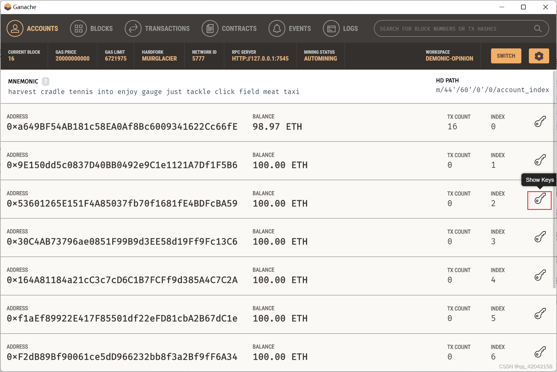Select address 0x9E150dd5c0837D40BB0492e9C1e1121A7Df1F5B6
Screen dimensions: 557x372
tap(122, 165)
